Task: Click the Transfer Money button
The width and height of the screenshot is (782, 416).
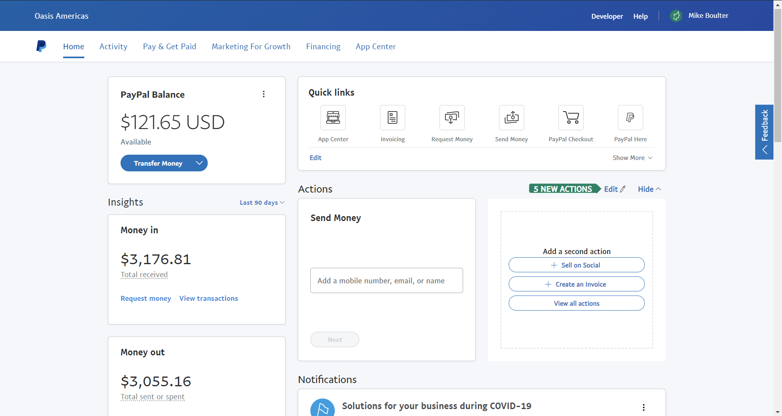Action: pos(158,163)
